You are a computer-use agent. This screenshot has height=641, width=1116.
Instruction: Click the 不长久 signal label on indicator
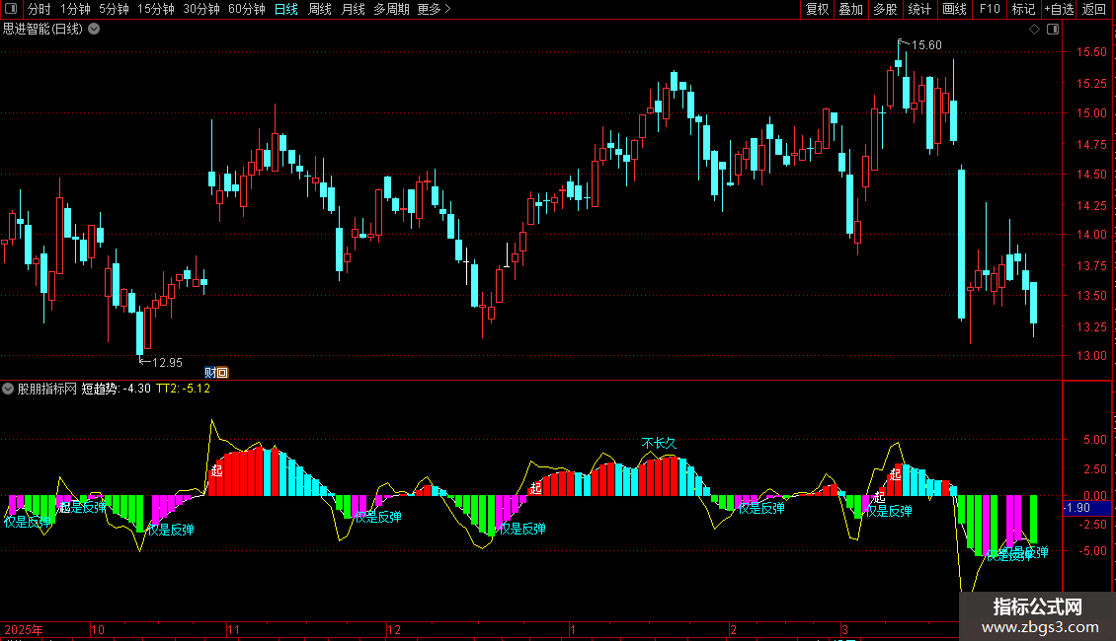(659, 444)
